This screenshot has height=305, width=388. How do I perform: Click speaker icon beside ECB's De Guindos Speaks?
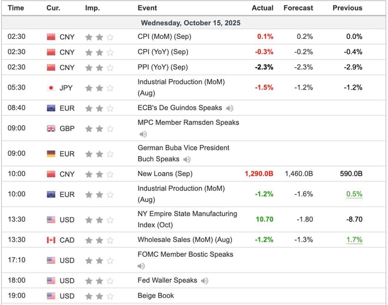(230, 108)
